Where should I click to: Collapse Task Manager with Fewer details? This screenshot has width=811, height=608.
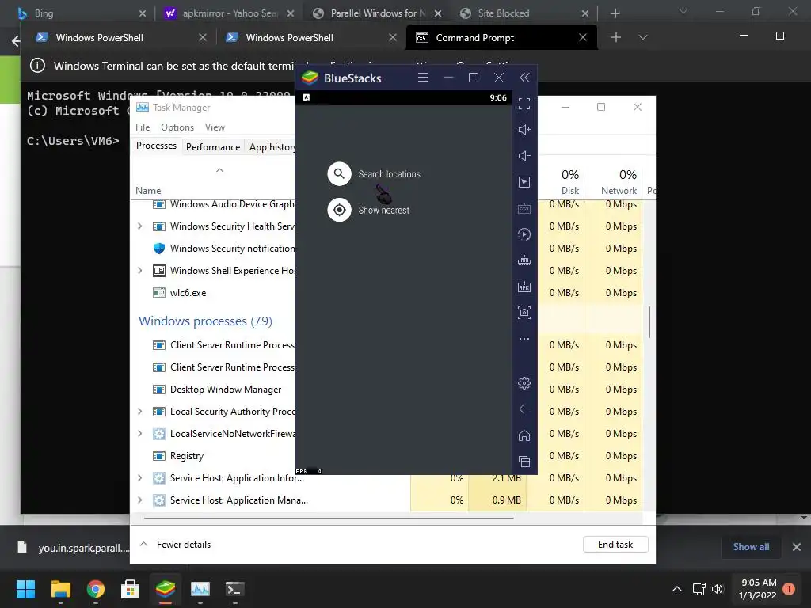175,545
